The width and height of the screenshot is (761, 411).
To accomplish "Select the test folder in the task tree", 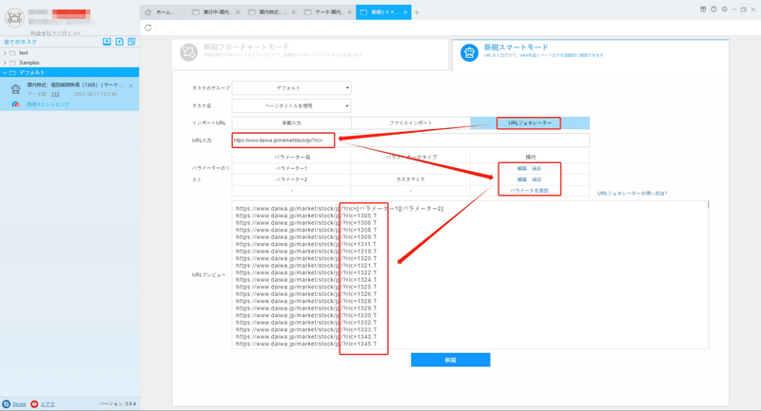I will [23, 53].
